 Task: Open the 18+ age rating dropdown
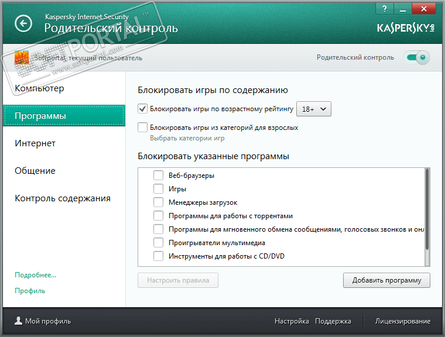point(314,109)
